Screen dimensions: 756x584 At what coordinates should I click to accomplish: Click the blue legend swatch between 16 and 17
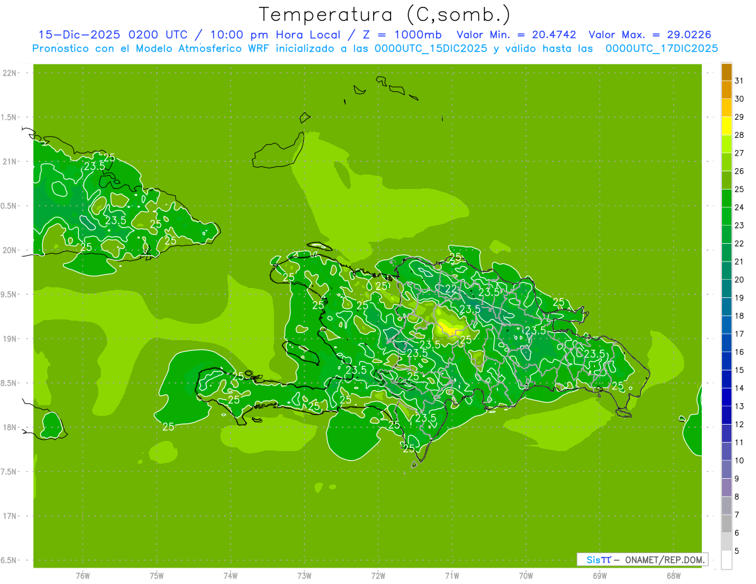[726, 343]
